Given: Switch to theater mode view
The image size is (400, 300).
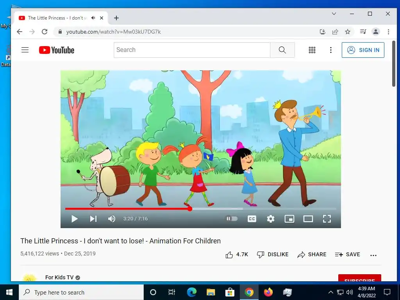Looking at the screenshot, I should tap(308, 219).
